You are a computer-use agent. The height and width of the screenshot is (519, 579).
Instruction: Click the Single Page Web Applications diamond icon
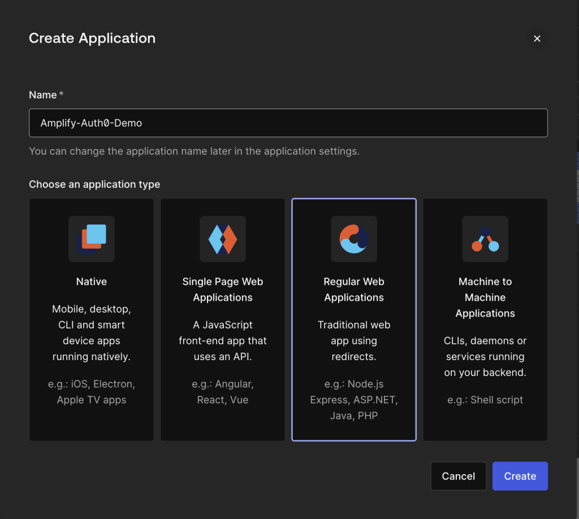point(223,239)
